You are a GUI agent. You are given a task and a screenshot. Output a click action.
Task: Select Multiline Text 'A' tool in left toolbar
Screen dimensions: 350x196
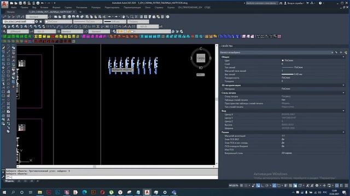tap(8, 120)
